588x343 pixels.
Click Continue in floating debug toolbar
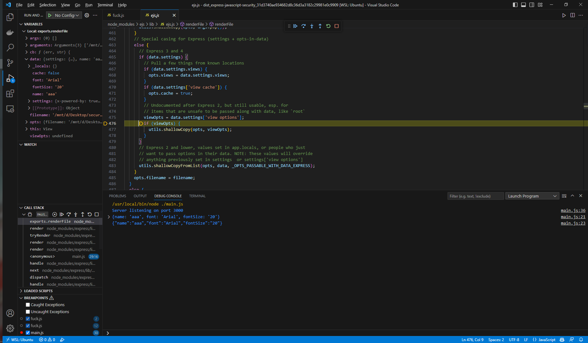tap(295, 26)
